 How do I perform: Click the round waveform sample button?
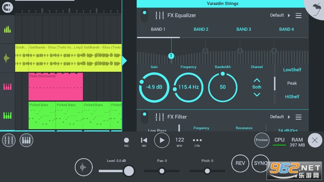pos(84,167)
